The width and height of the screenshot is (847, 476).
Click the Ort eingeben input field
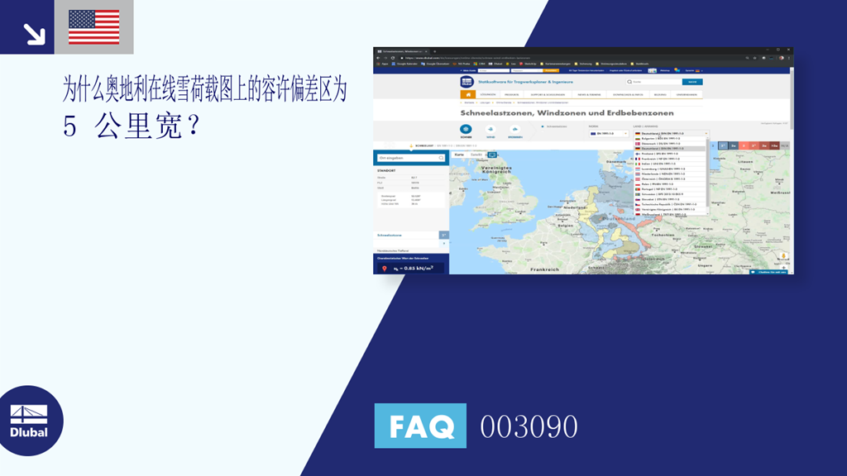click(410, 158)
